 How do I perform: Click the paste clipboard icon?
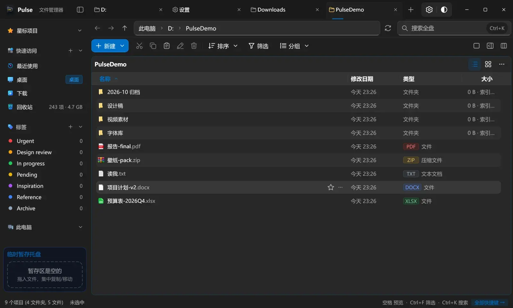tap(166, 46)
